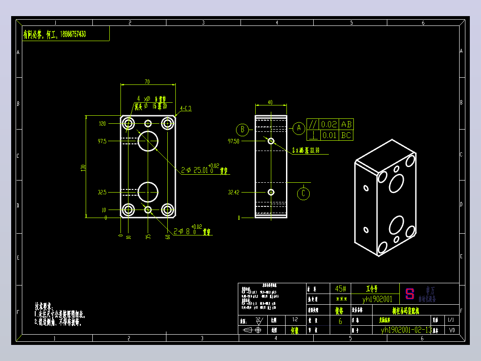Screen dimensions: 481x361
Task: Select the isometric 3D view of block
Action: click(x=386, y=198)
